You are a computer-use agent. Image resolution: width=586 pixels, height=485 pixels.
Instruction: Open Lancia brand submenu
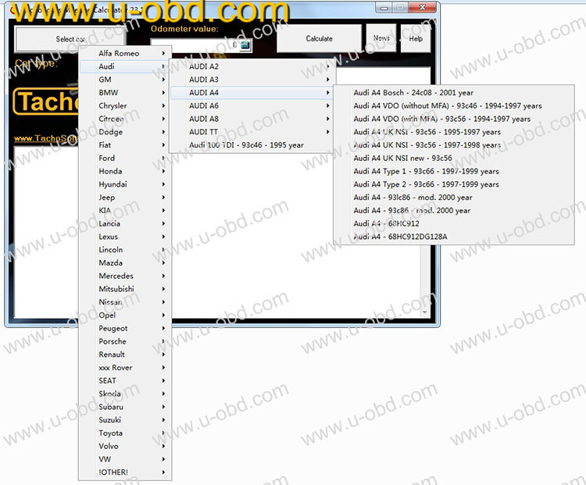coord(125,223)
